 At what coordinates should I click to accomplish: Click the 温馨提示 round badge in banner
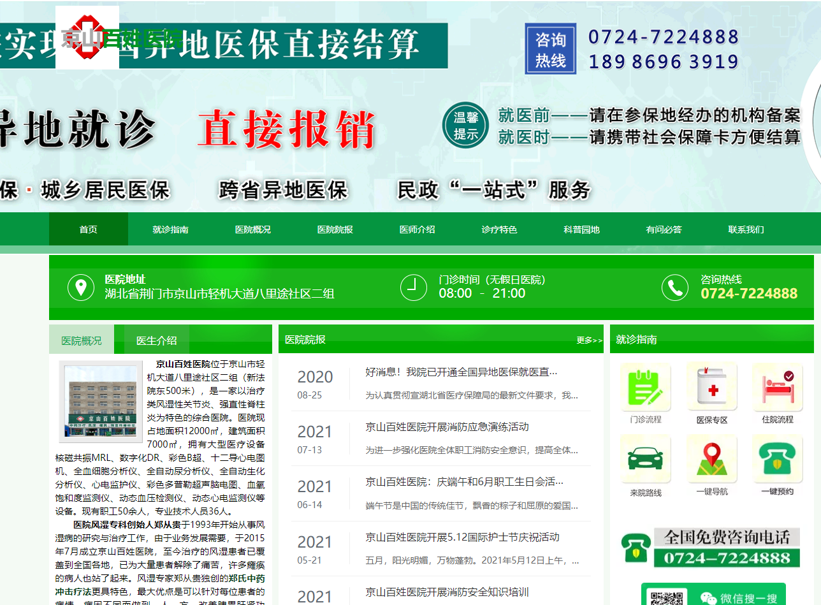[x=465, y=126]
